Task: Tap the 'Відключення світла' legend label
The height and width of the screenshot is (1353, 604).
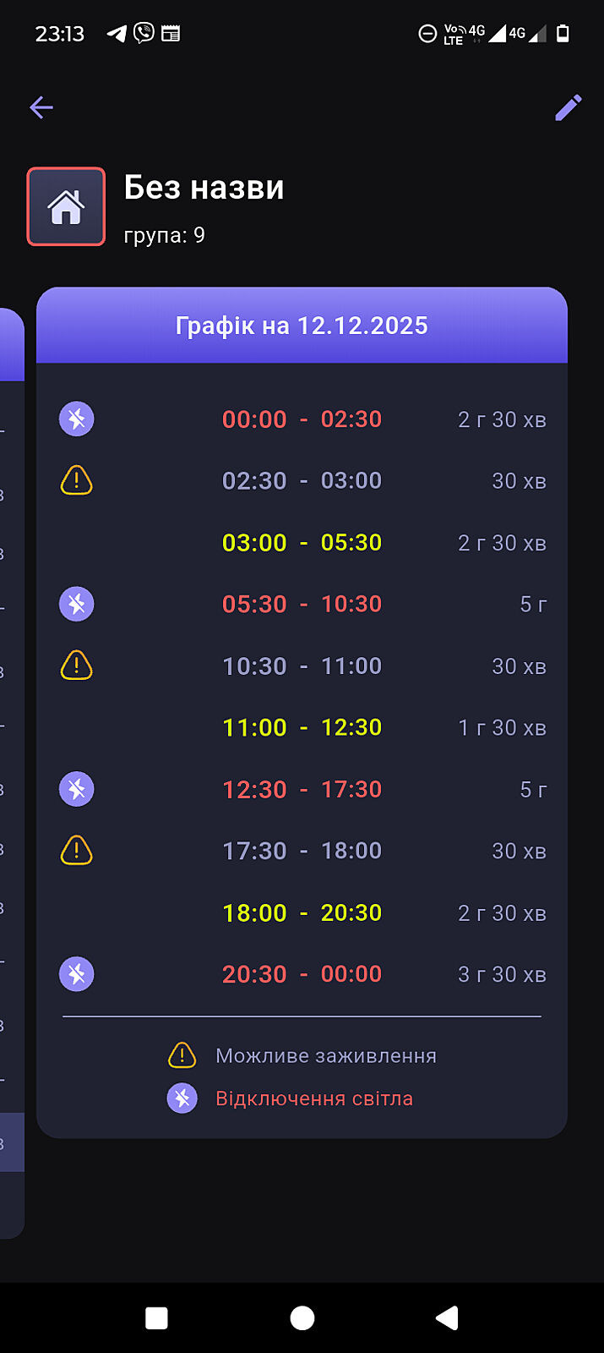Action: [x=313, y=1098]
